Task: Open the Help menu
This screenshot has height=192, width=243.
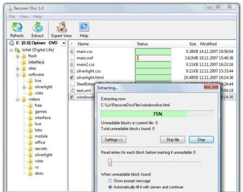Action: 38,16
